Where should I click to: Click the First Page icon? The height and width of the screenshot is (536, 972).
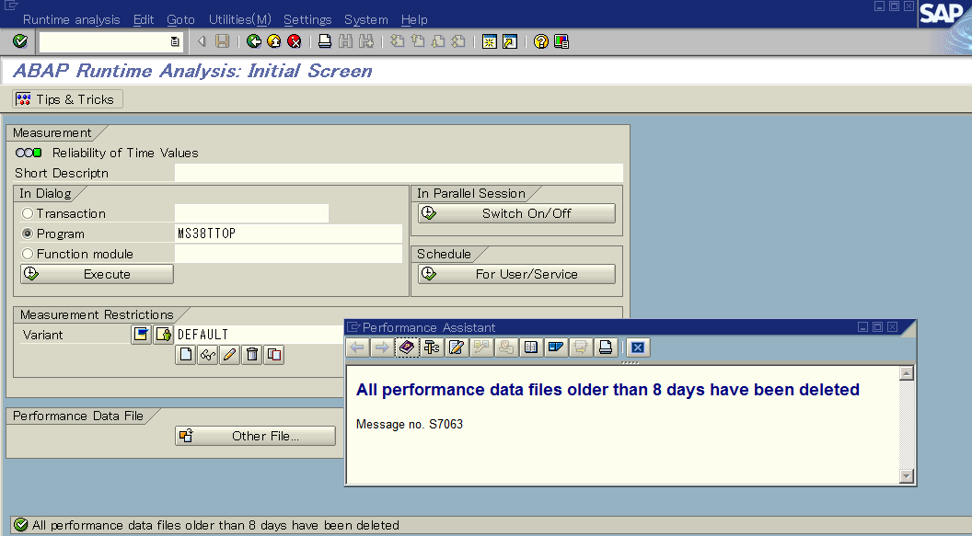click(x=398, y=41)
